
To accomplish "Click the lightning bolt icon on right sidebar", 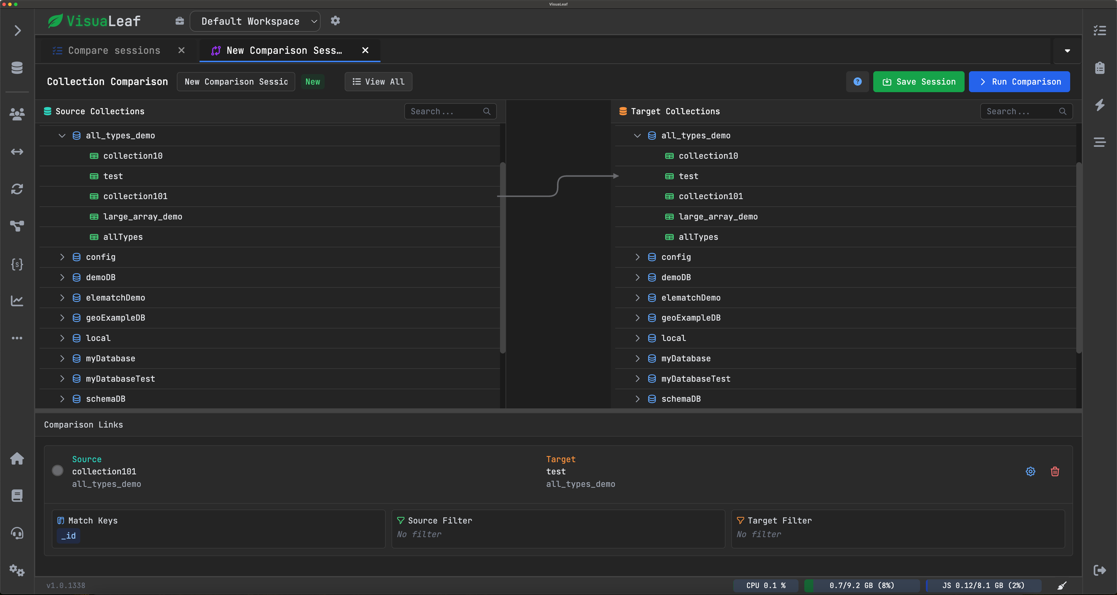I will click(x=1100, y=105).
